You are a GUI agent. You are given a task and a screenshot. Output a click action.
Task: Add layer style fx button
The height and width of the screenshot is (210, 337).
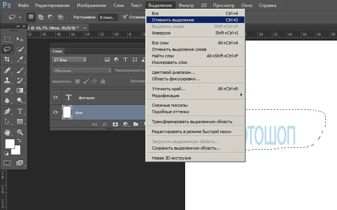pos(105,124)
